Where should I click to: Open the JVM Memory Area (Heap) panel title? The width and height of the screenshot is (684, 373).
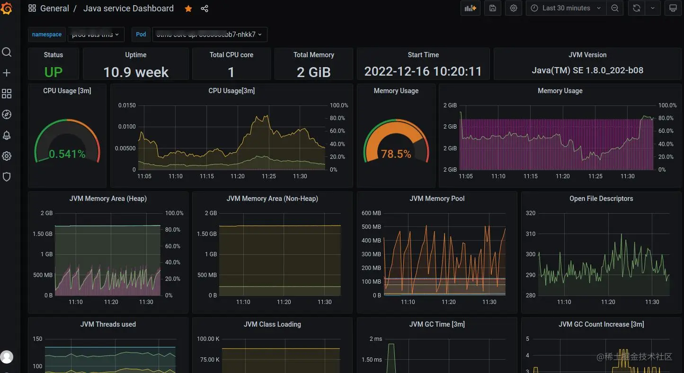[x=108, y=199]
